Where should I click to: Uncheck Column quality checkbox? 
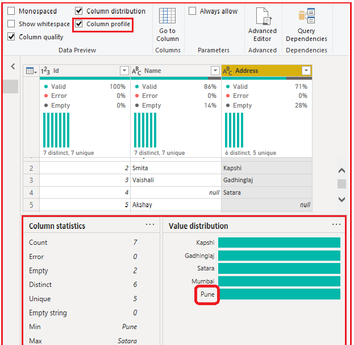[11, 36]
